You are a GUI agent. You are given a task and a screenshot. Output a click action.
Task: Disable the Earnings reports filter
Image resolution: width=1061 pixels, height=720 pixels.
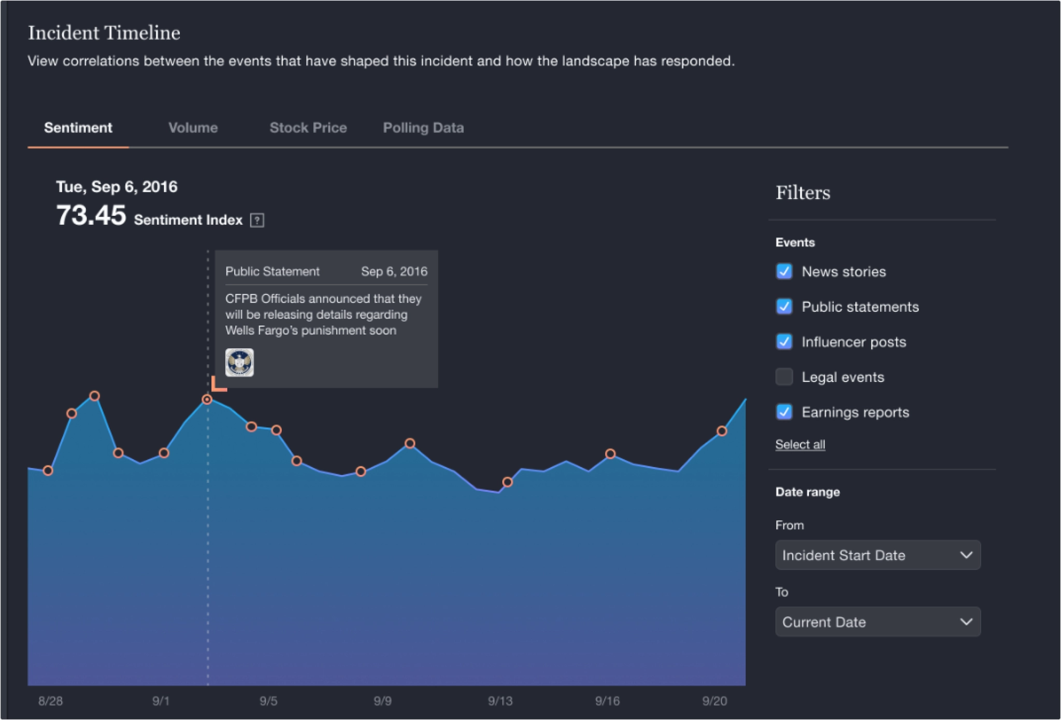(784, 412)
